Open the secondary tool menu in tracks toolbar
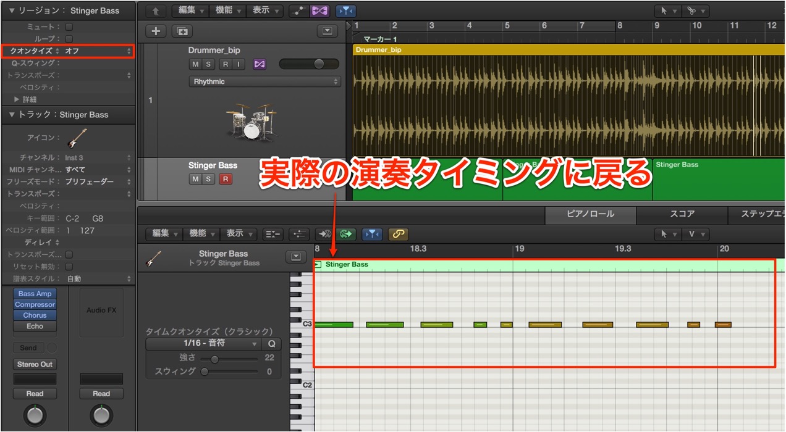Image resolution: width=786 pixels, height=432 pixels. (x=696, y=10)
